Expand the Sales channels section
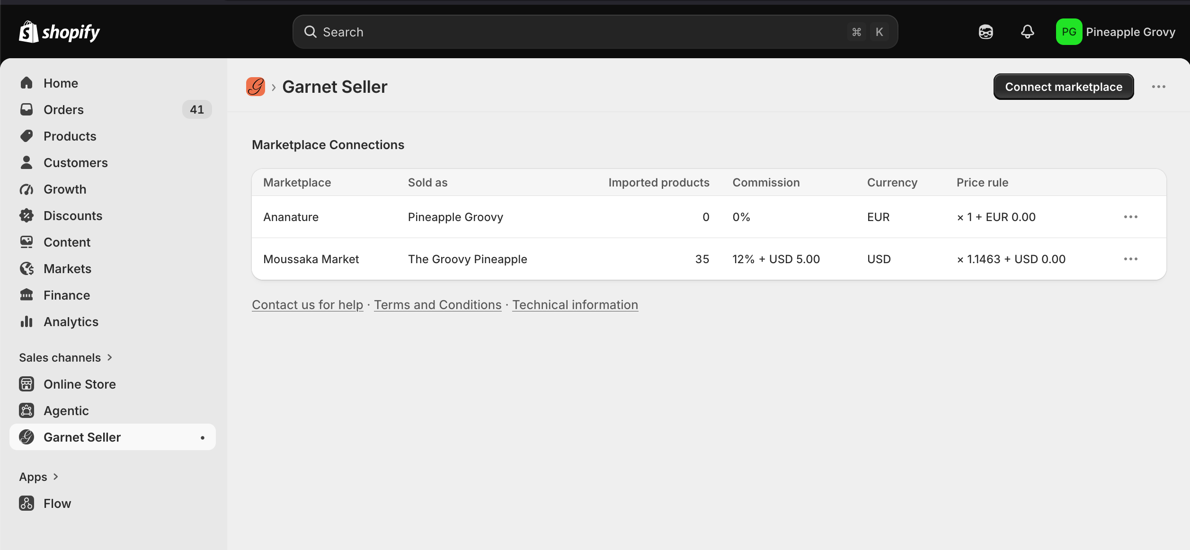This screenshot has width=1190, height=550. 66,357
